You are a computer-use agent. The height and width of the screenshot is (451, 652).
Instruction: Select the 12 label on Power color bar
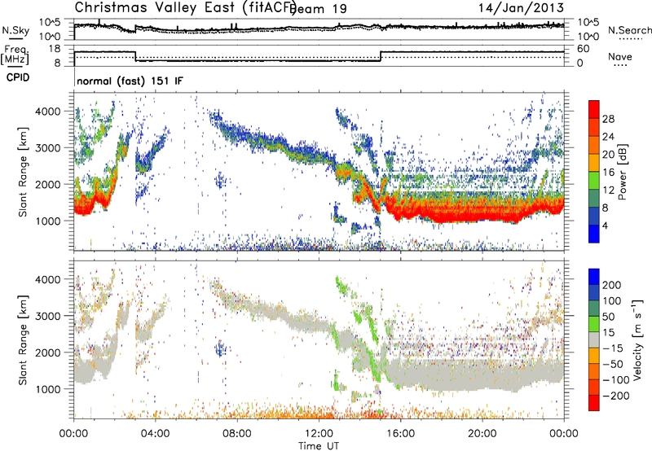point(608,190)
